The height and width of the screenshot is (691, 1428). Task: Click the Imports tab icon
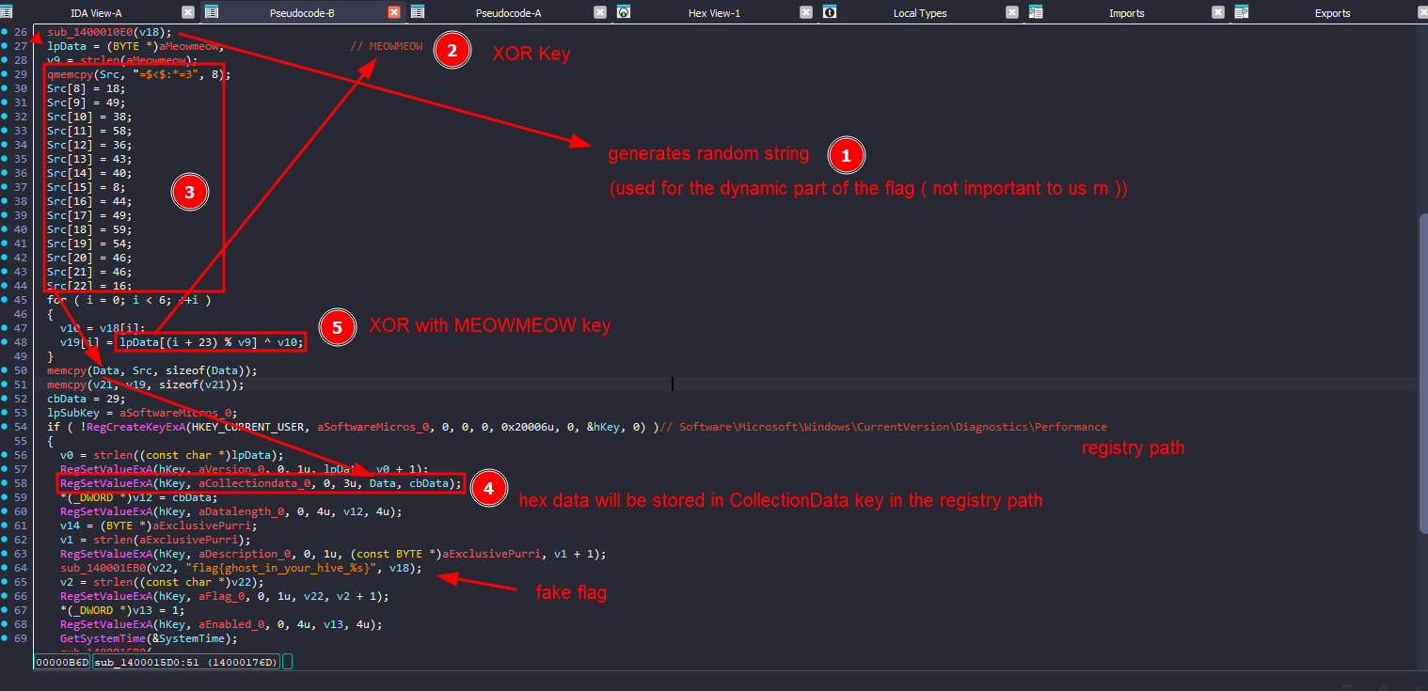1036,12
